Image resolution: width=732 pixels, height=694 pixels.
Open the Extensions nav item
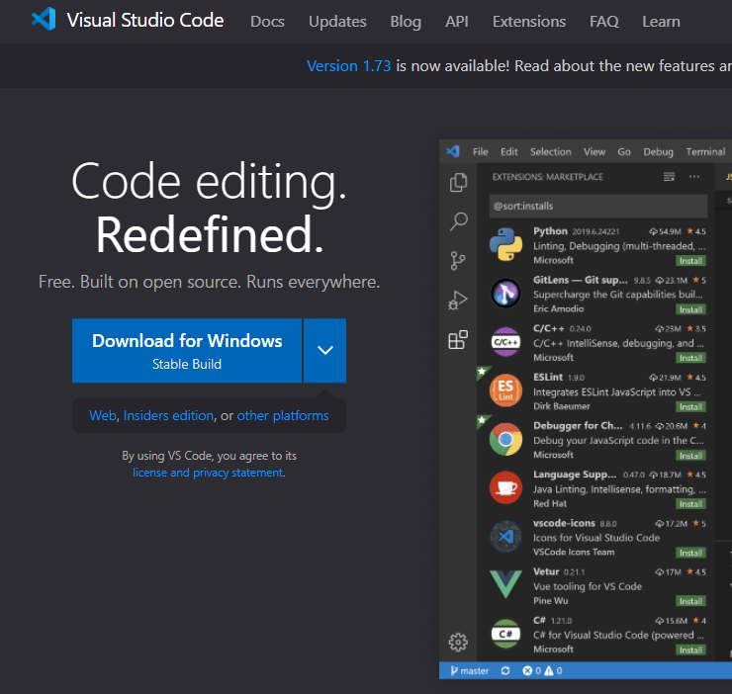point(529,22)
